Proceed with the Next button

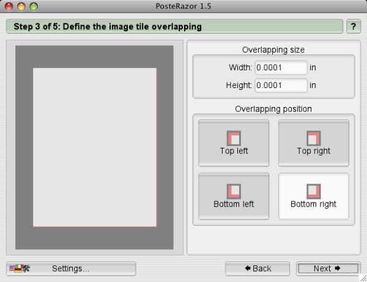coord(328,269)
